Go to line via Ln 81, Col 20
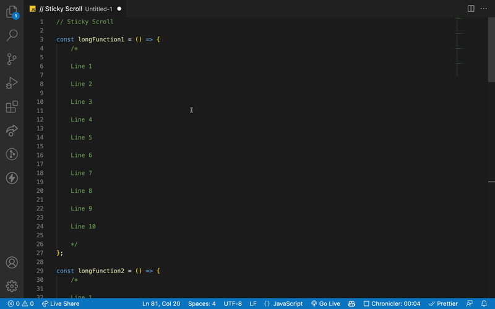 161,303
